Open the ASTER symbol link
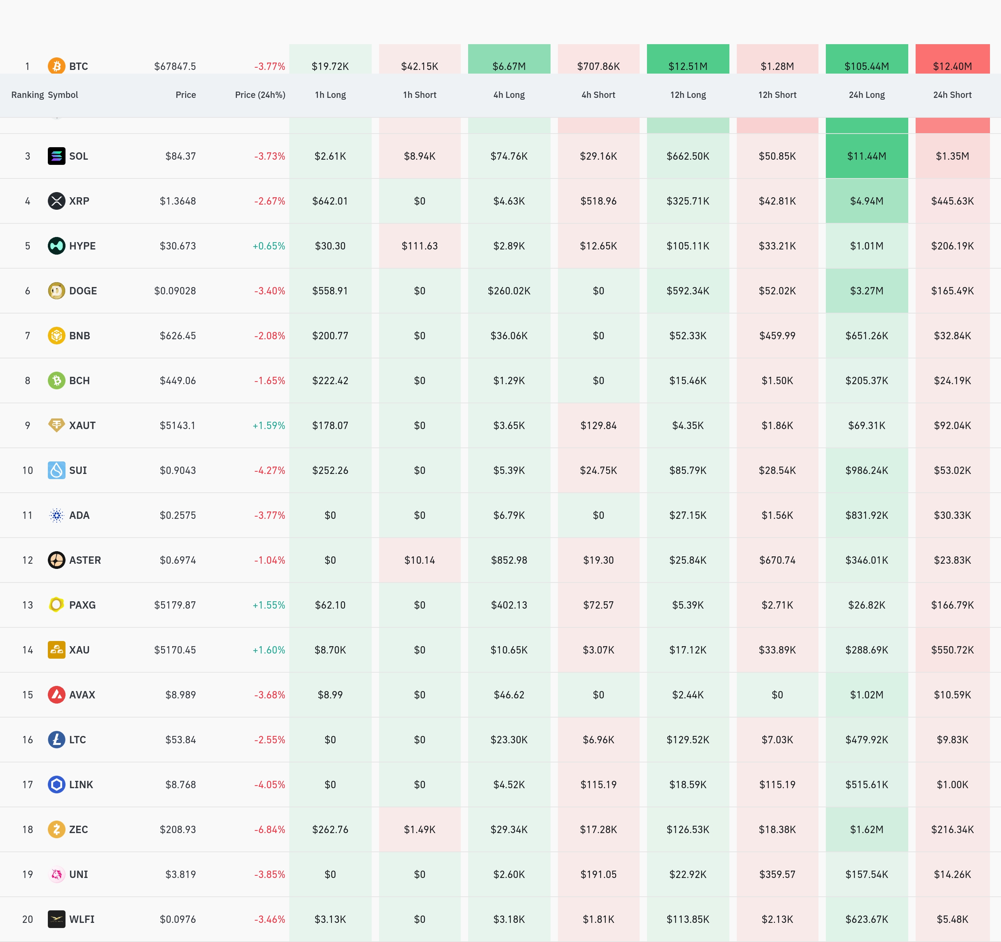This screenshot has width=1001, height=942. (x=85, y=560)
